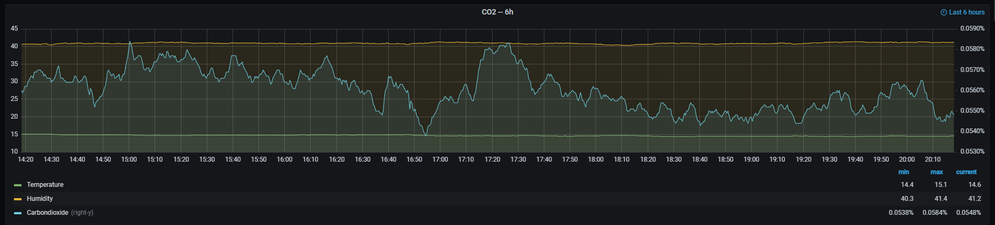This screenshot has height=225, width=995.
Task: Toggle the Humidity series via its legend label
Action: pos(40,199)
